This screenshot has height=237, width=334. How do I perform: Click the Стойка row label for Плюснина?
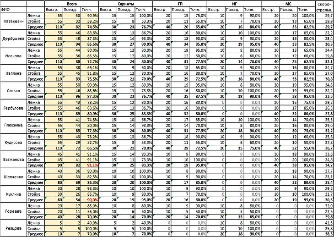pyautogui.click(x=36, y=125)
